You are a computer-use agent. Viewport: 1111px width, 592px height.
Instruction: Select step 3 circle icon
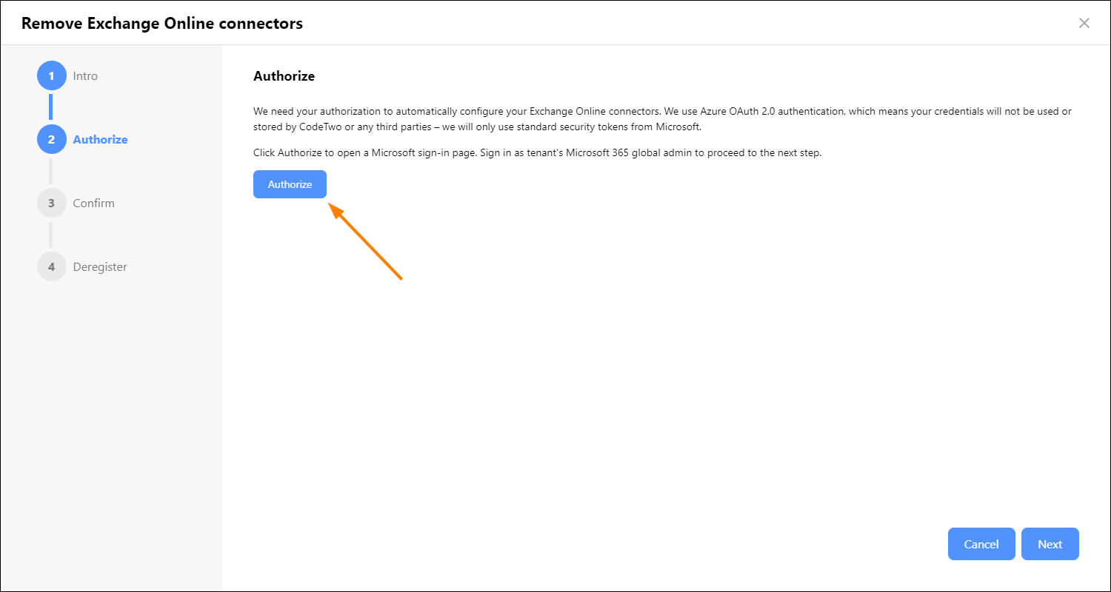tap(52, 203)
